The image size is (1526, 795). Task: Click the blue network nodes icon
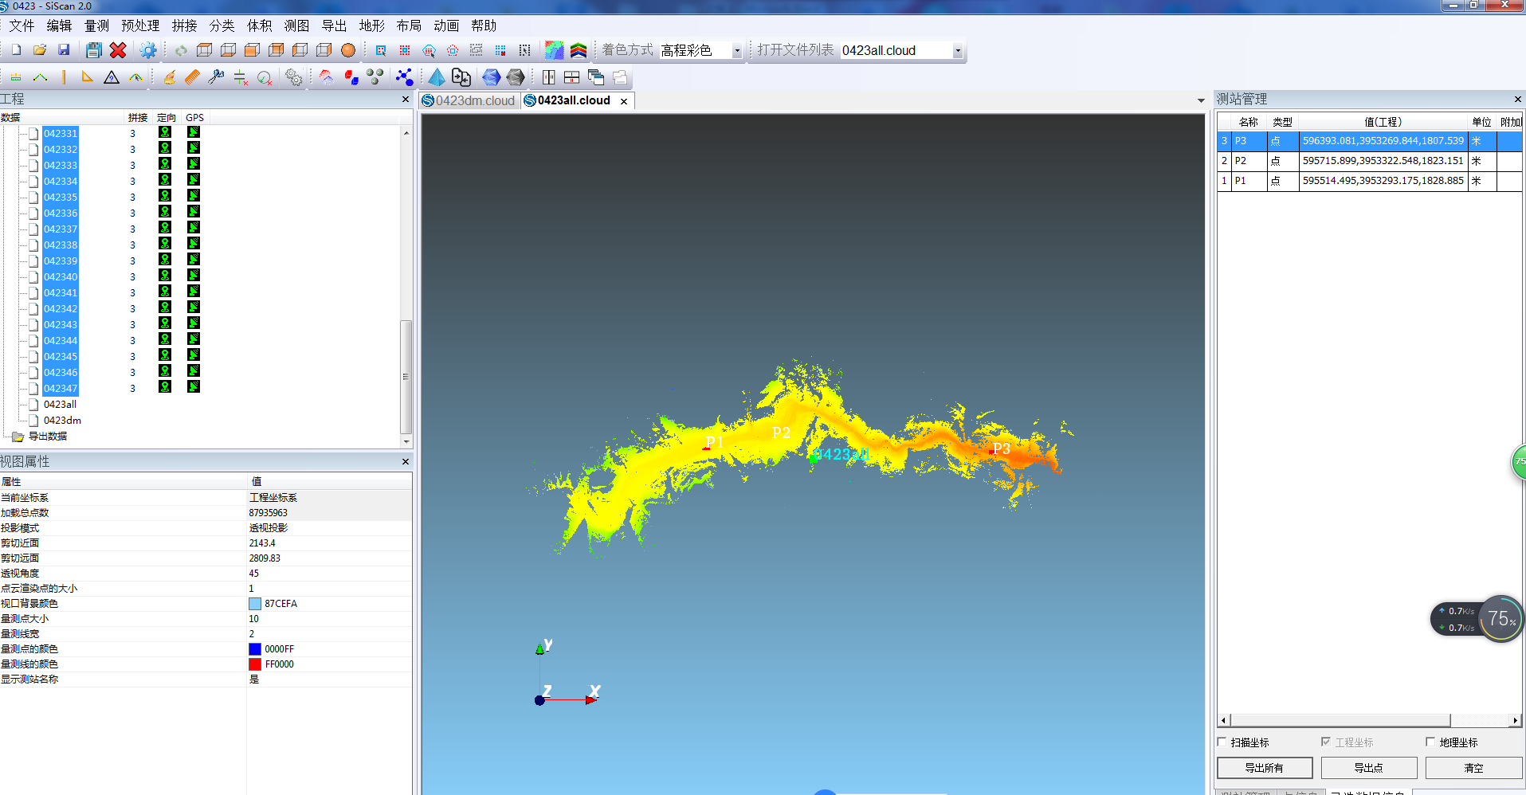[405, 77]
